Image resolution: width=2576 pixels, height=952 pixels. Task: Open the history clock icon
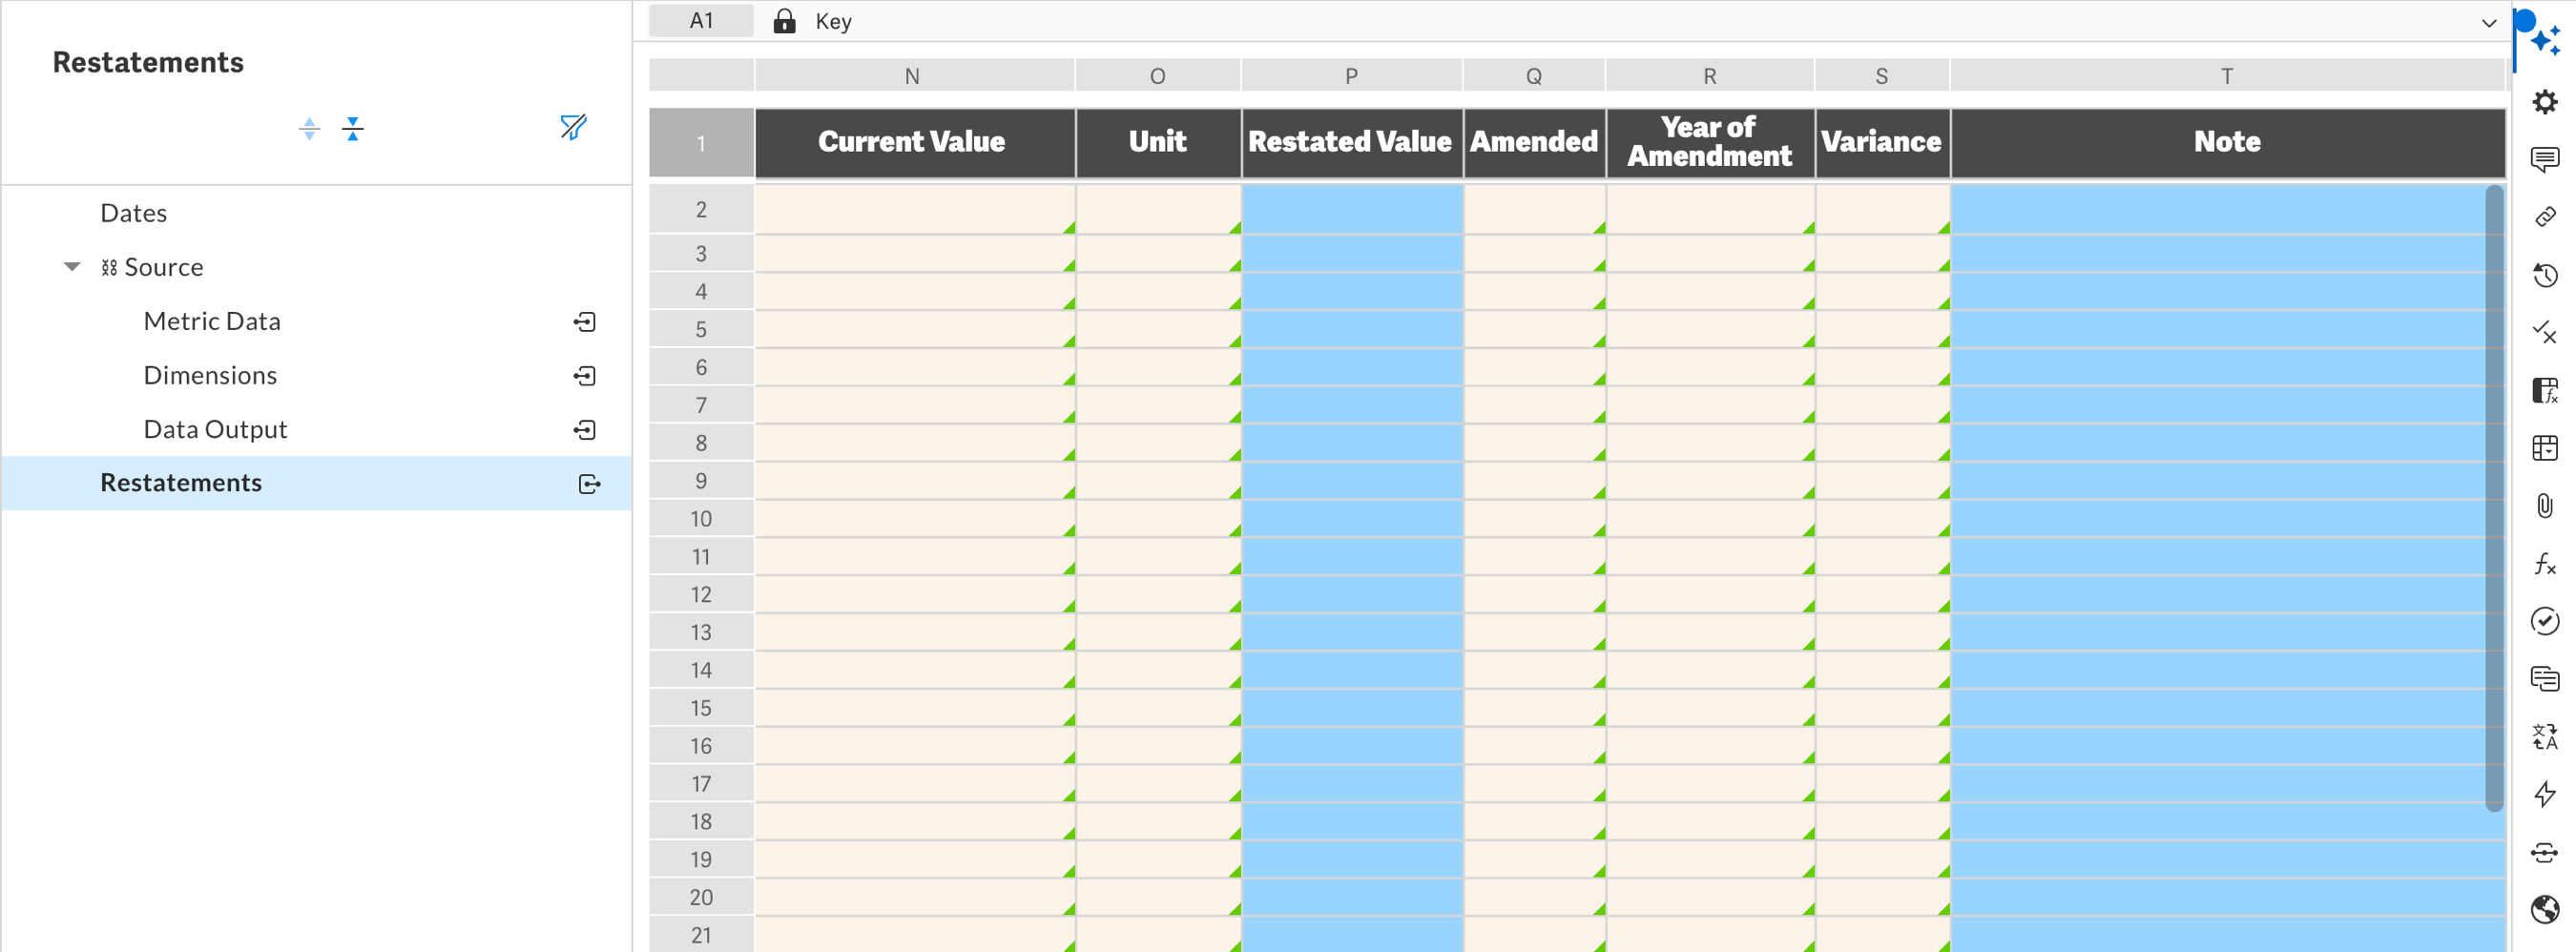point(2545,275)
